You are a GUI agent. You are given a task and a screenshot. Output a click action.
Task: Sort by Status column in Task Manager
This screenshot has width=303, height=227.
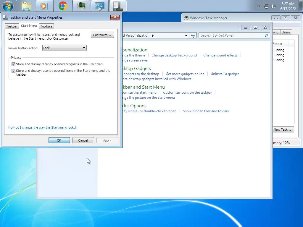click(281, 44)
